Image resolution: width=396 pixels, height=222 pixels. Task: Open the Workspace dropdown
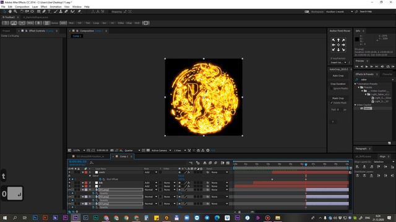click(339, 12)
